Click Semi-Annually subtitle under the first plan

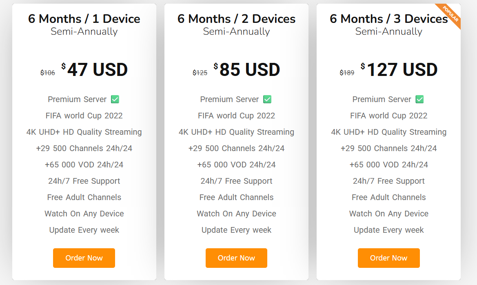click(84, 31)
